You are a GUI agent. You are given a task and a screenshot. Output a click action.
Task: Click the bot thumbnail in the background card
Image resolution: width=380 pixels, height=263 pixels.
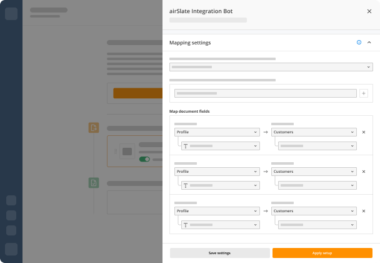click(x=127, y=152)
